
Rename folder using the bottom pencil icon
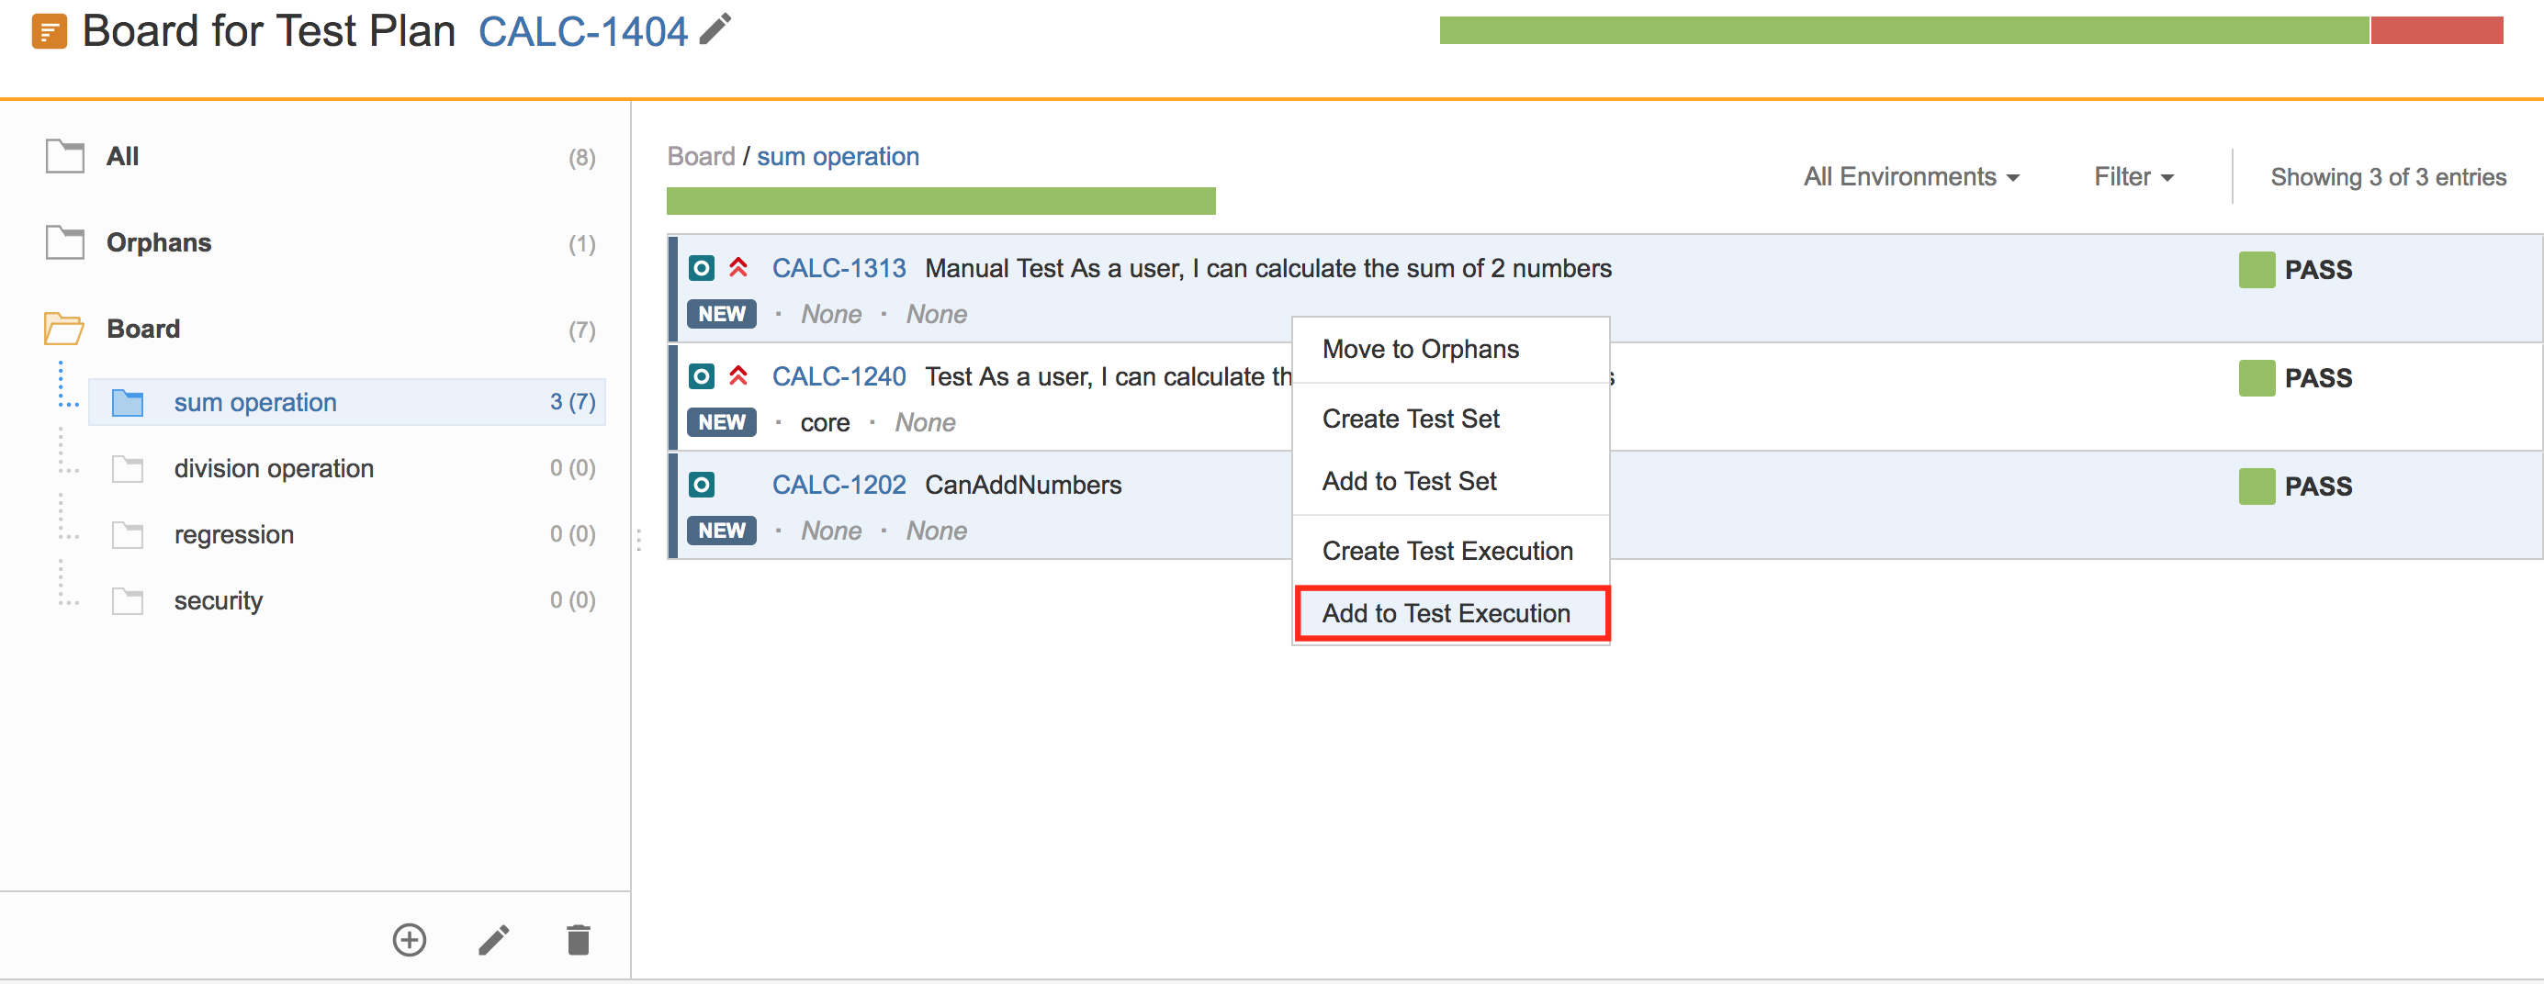tap(494, 940)
